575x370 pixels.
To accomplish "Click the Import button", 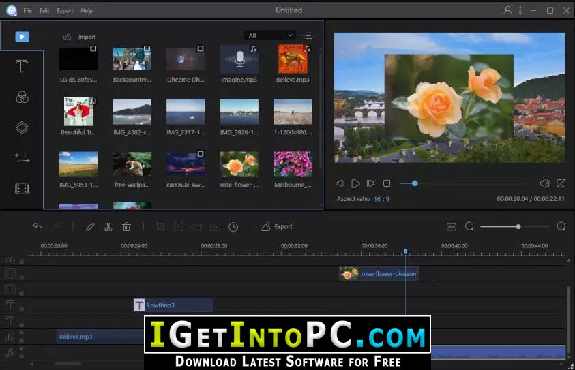I will tap(80, 37).
